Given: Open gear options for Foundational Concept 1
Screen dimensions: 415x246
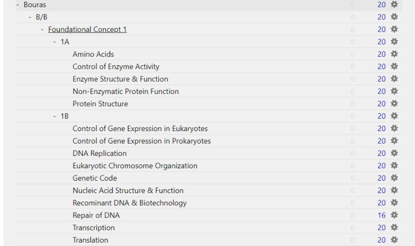Looking at the screenshot, I should (x=394, y=29).
